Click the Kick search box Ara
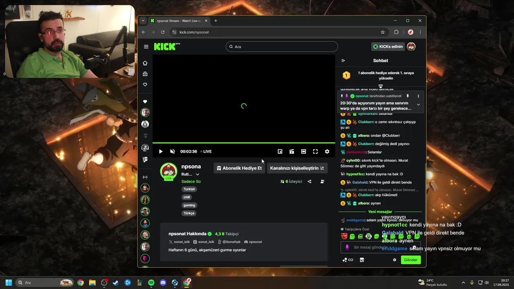Image resolution: width=514 pixels, height=289 pixels. (x=281, y=47)
